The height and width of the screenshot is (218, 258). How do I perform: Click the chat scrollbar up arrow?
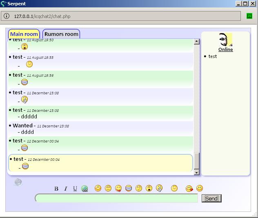pyautogui.click(x=196, y=41)
